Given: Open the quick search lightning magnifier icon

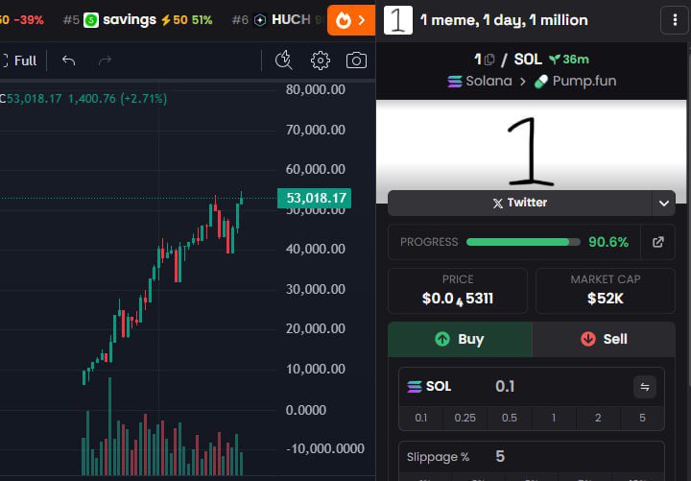Looking at the screenshot, I should (x=284, y=60).
